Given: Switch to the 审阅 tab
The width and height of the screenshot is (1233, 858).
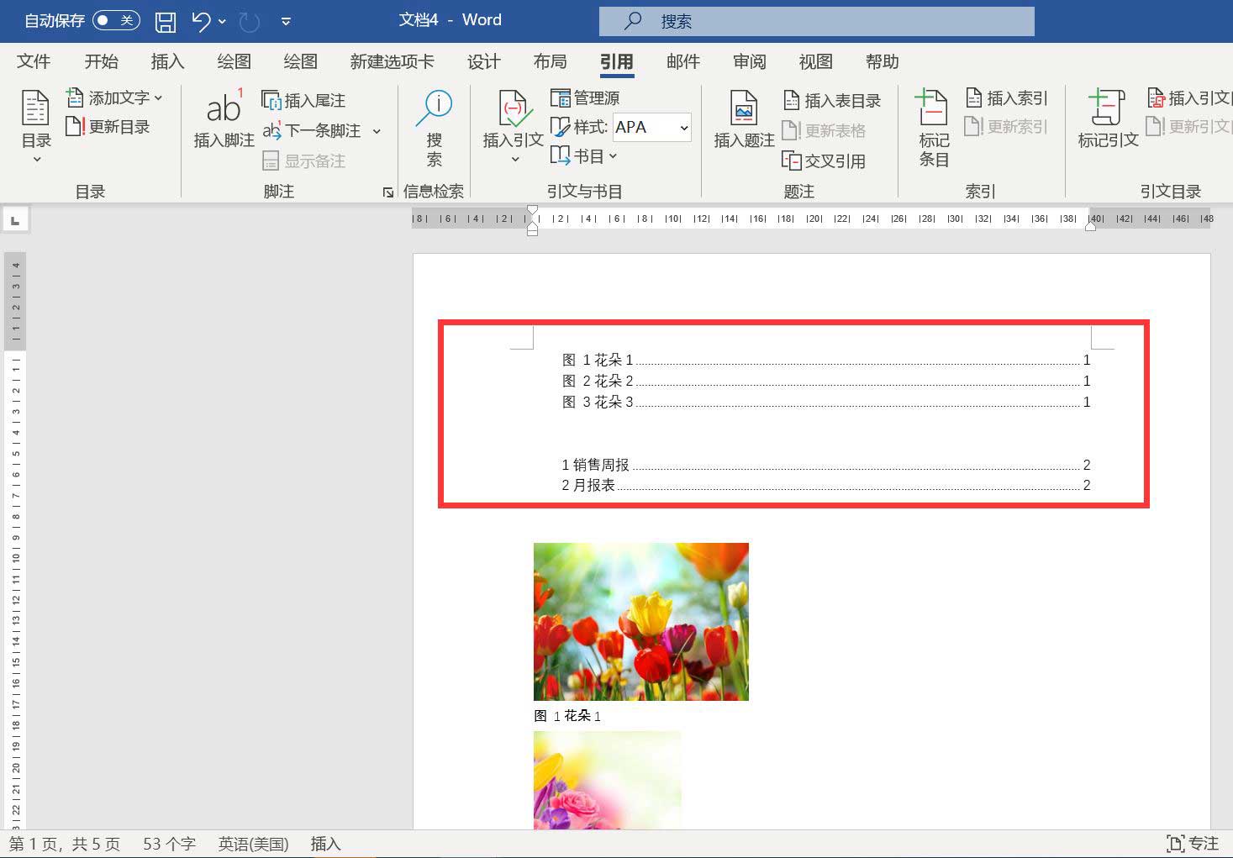Looking at the screenshot, I should click(x=749, y=61).
